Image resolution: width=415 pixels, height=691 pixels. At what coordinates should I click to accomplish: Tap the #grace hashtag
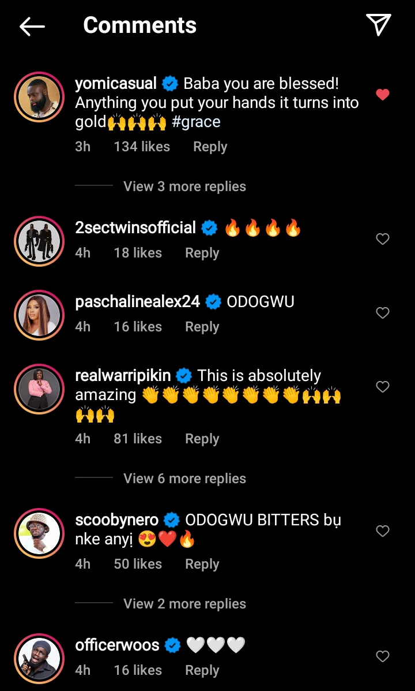195,122
